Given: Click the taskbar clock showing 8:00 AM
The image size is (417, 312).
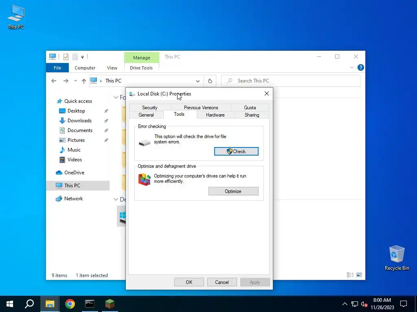Looking at the screenshot, I should (382, 304).
